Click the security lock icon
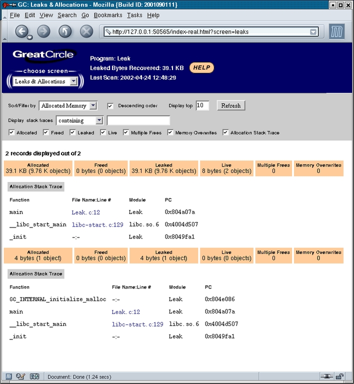Image resolution: width=354 pixels, height=384 pixels. pos(340,376)
